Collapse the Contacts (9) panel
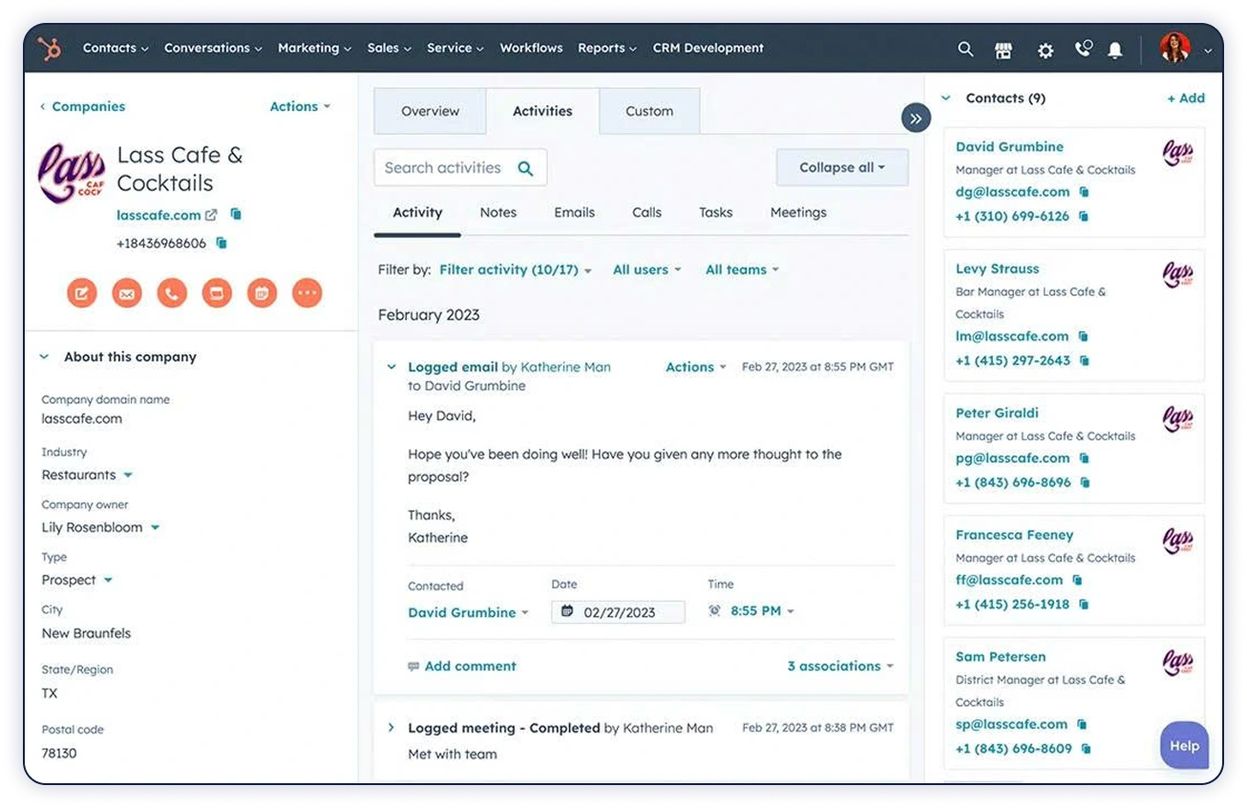The image size is (1247, 808). [946, 98]
